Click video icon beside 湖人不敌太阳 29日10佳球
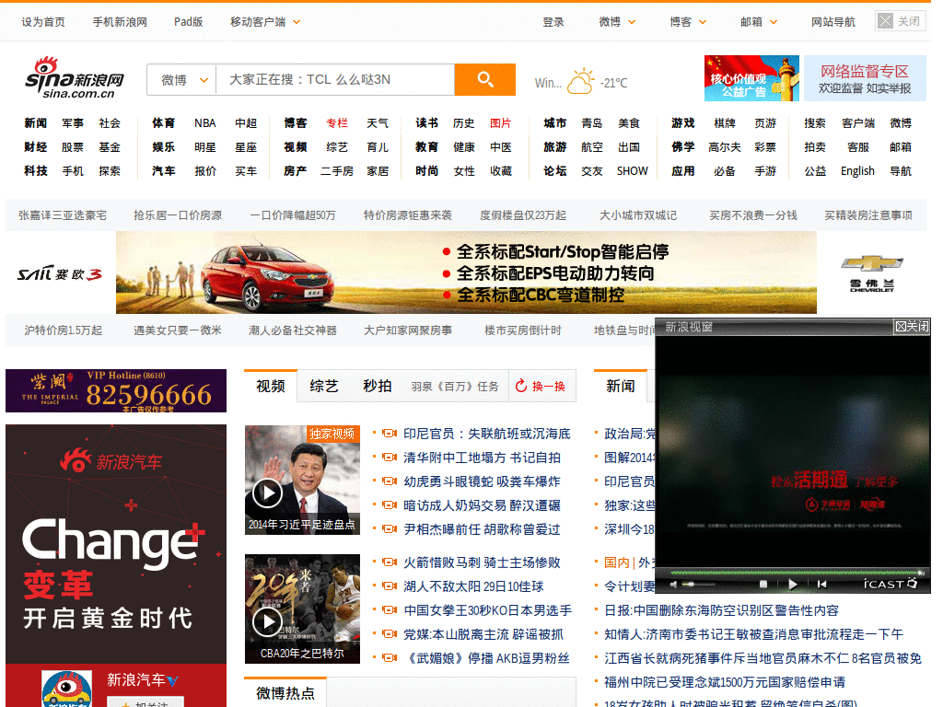The width and height of the screenshot is (943, 707). tap(390, 586)
